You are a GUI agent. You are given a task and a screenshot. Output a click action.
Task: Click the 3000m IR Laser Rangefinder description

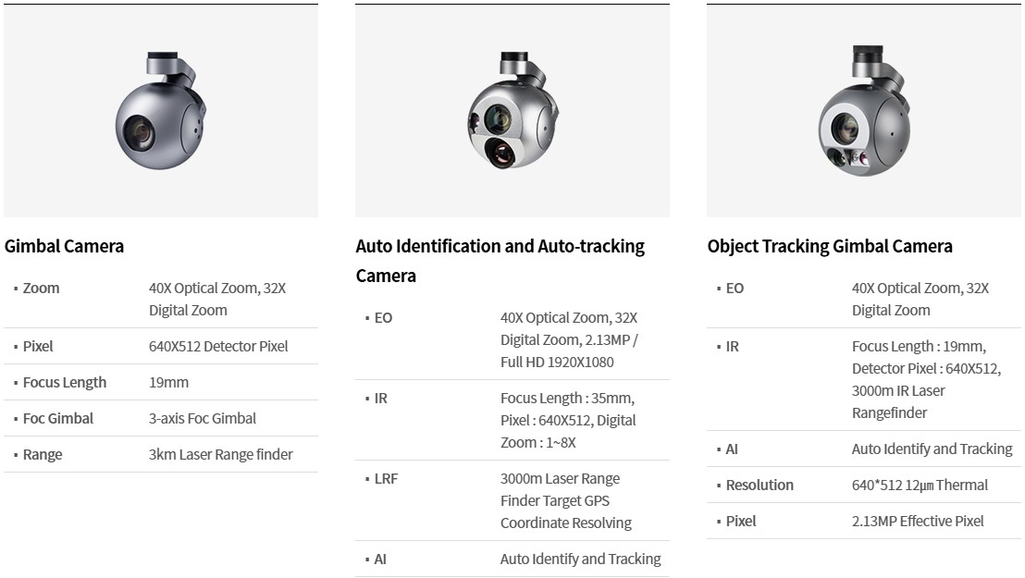coord(926,380)
